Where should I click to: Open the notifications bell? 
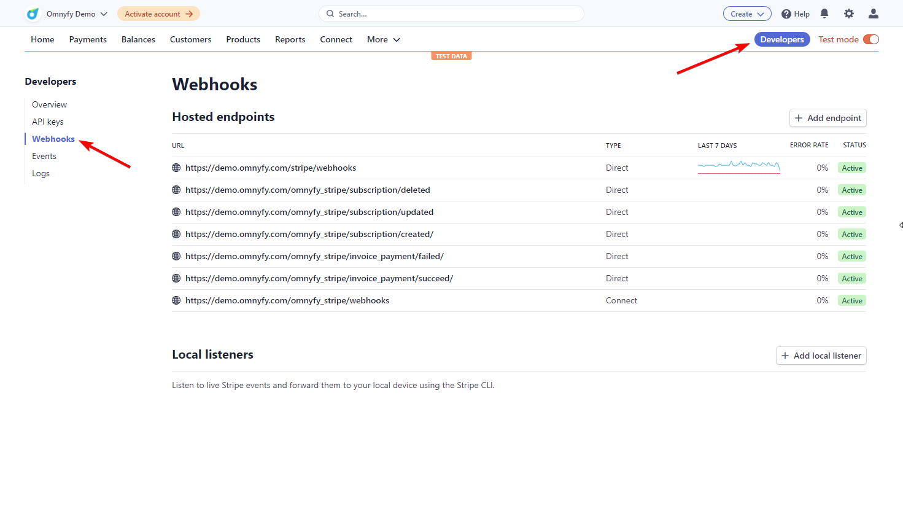[824, 14]
